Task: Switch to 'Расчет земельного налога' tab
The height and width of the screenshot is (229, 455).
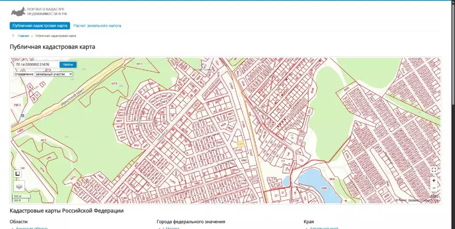Action: (97, 25)
